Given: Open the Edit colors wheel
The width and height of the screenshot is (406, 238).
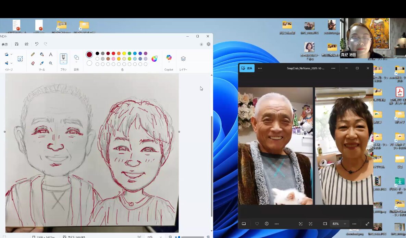Looking at the screenshot, I should (x=155, y=59).
